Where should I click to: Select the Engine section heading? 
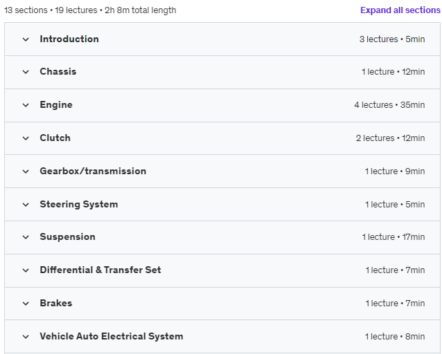(56, 105)
